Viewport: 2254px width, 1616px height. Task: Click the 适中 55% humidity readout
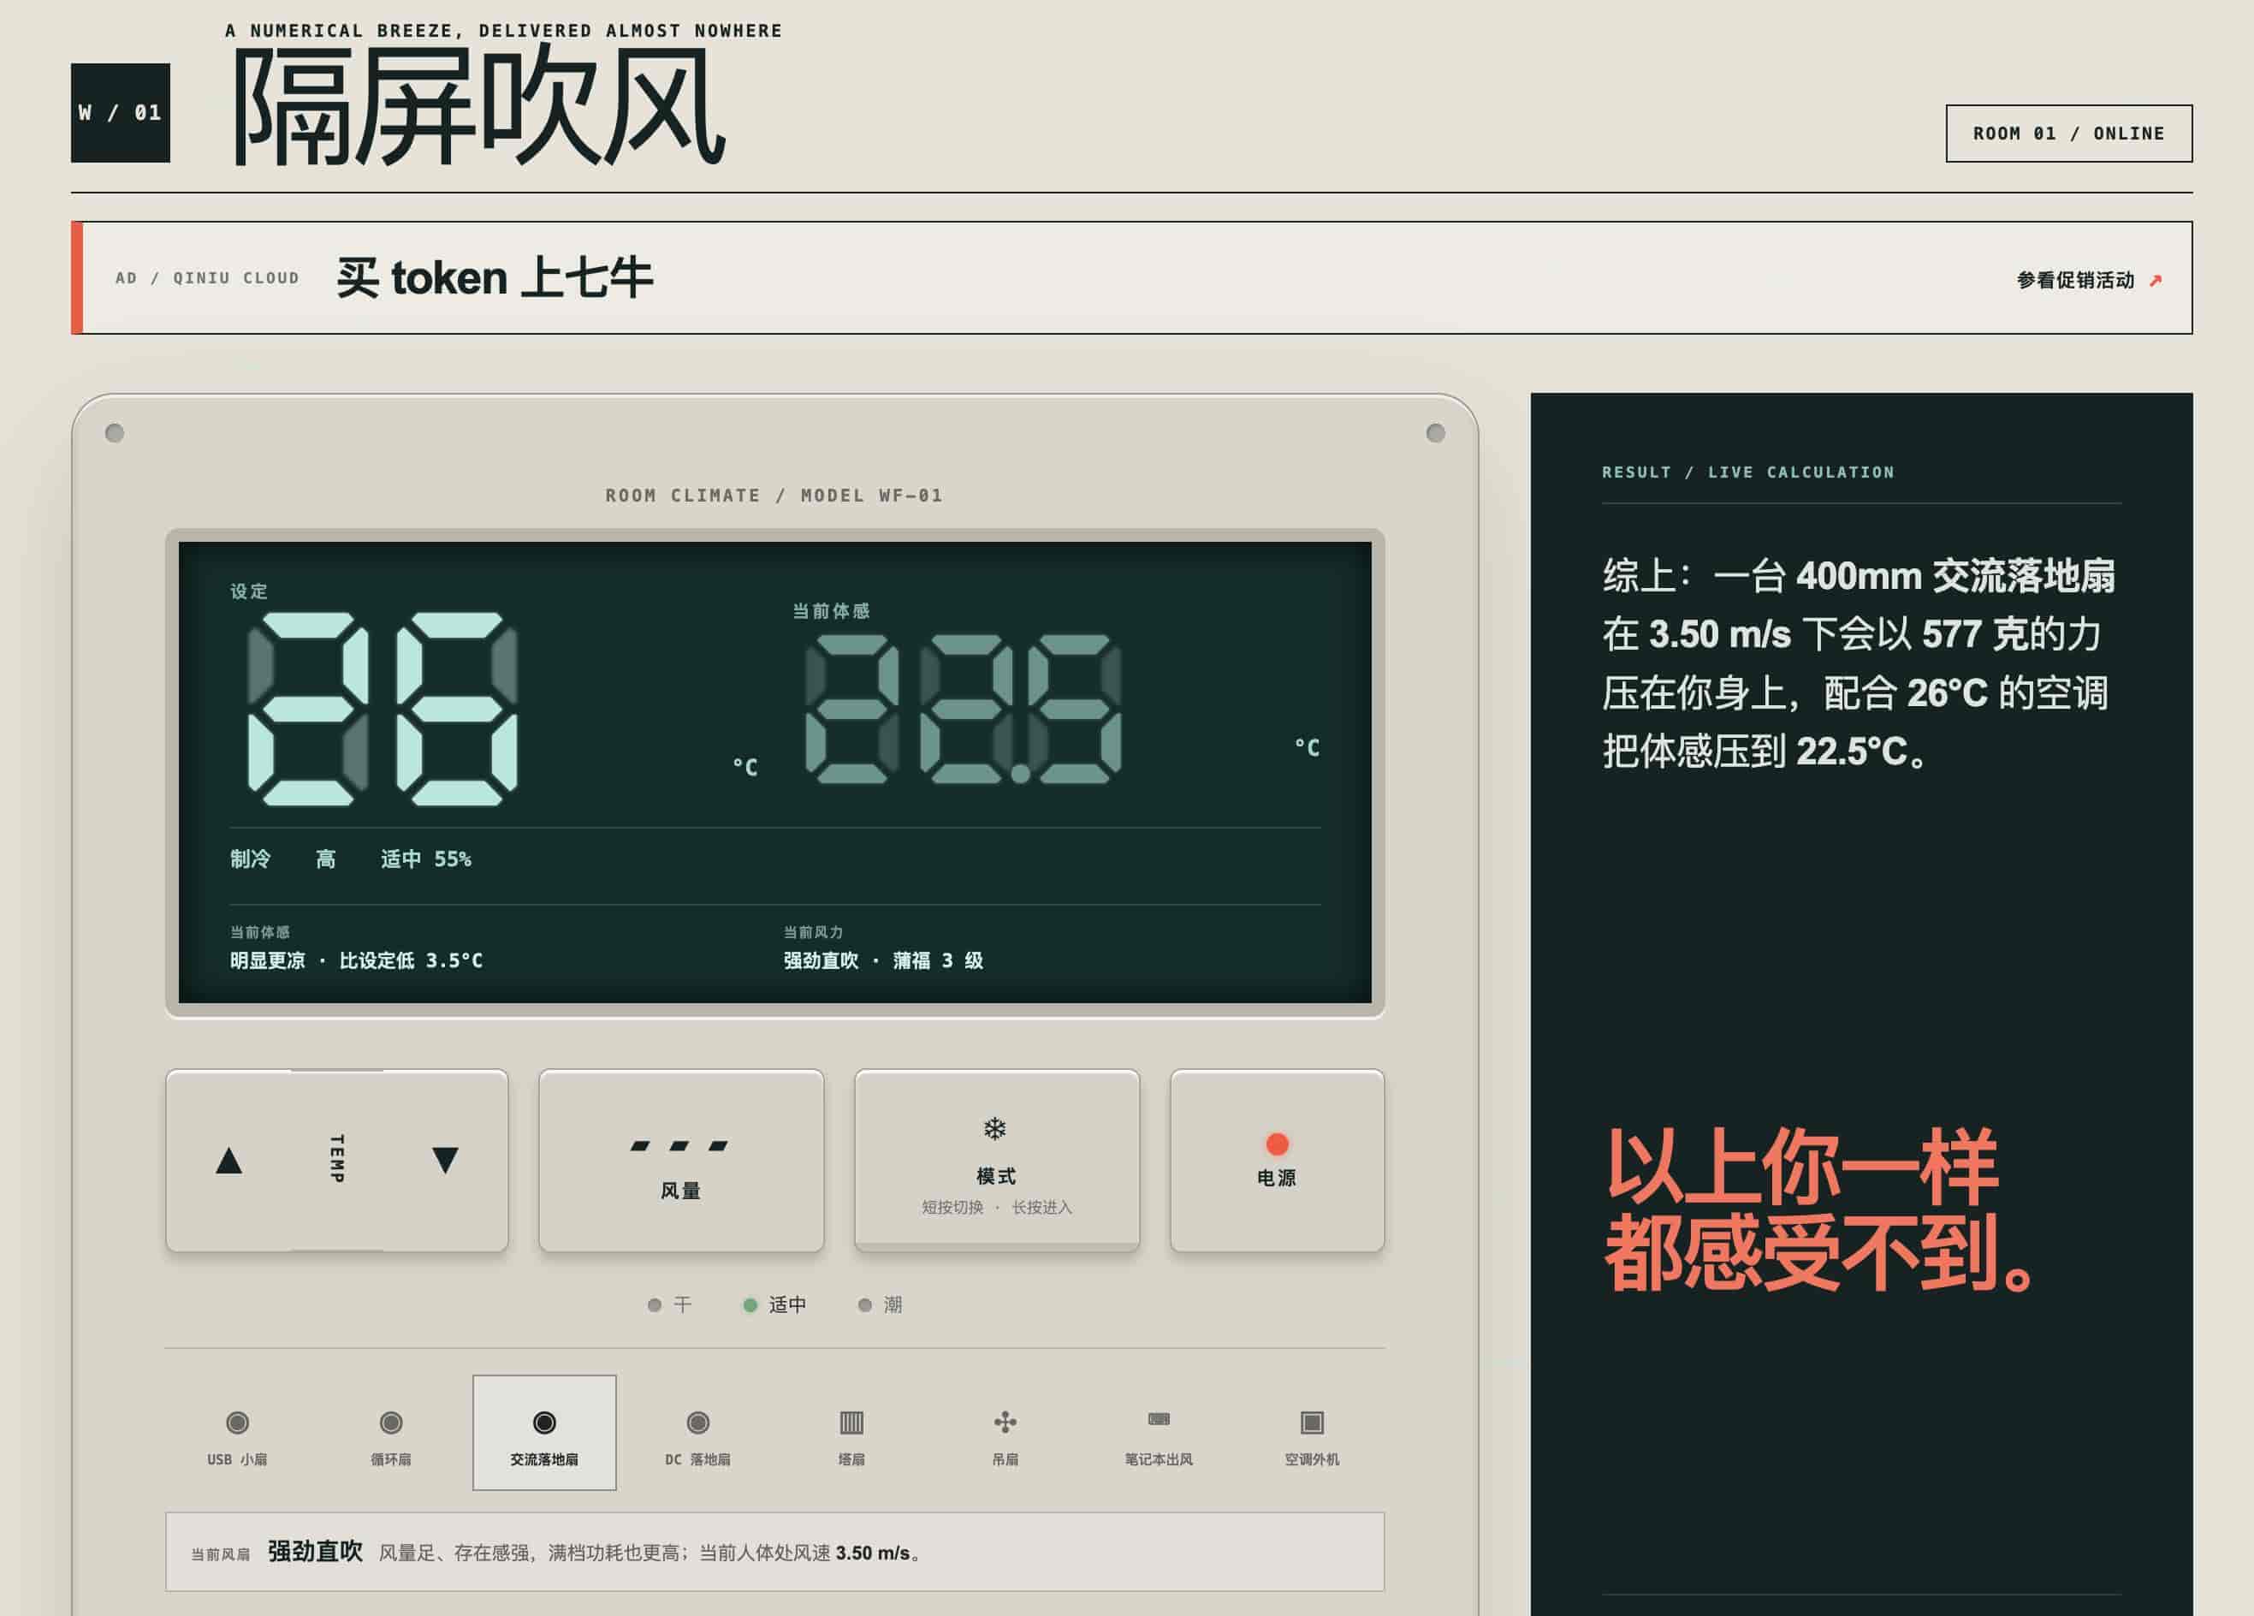425,858
